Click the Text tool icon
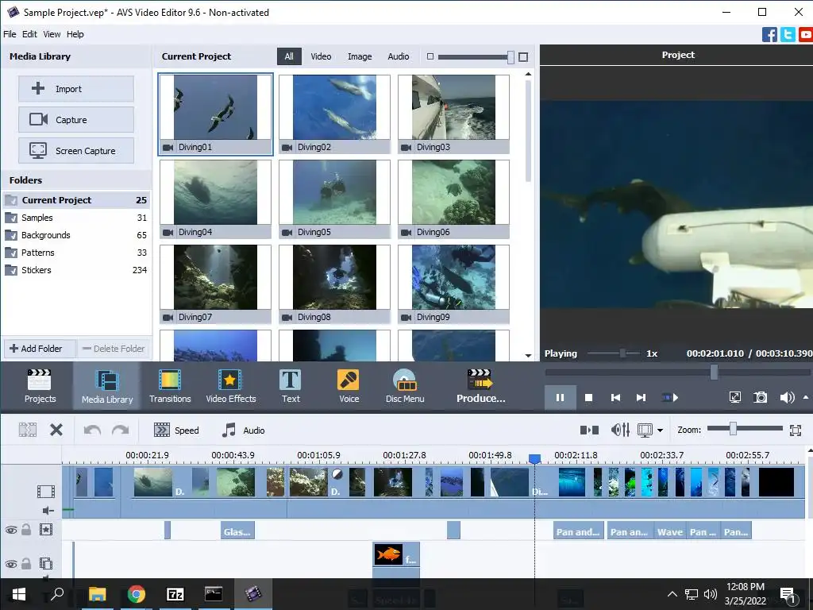 click(291, 386)
